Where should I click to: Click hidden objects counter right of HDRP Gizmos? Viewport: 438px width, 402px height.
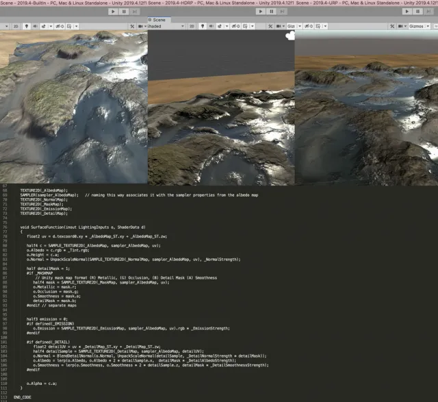309,26
